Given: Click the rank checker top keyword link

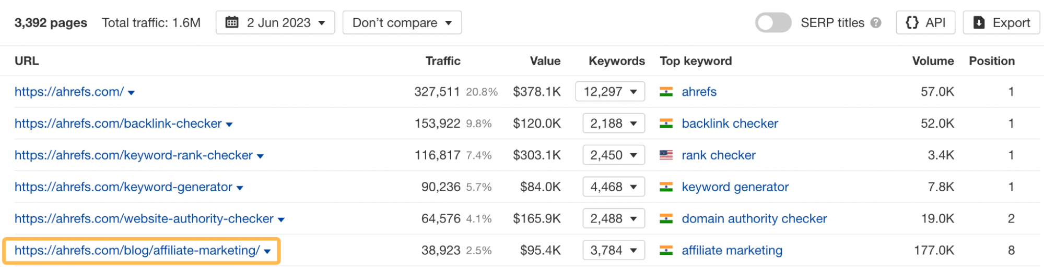Looking at the screenshot, I should click(718, 155).
